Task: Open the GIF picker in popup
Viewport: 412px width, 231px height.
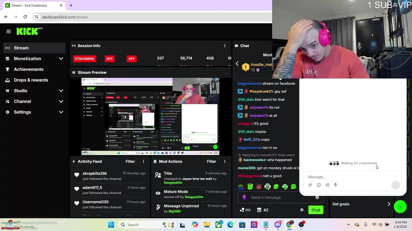Action: [x=327, y=185]
